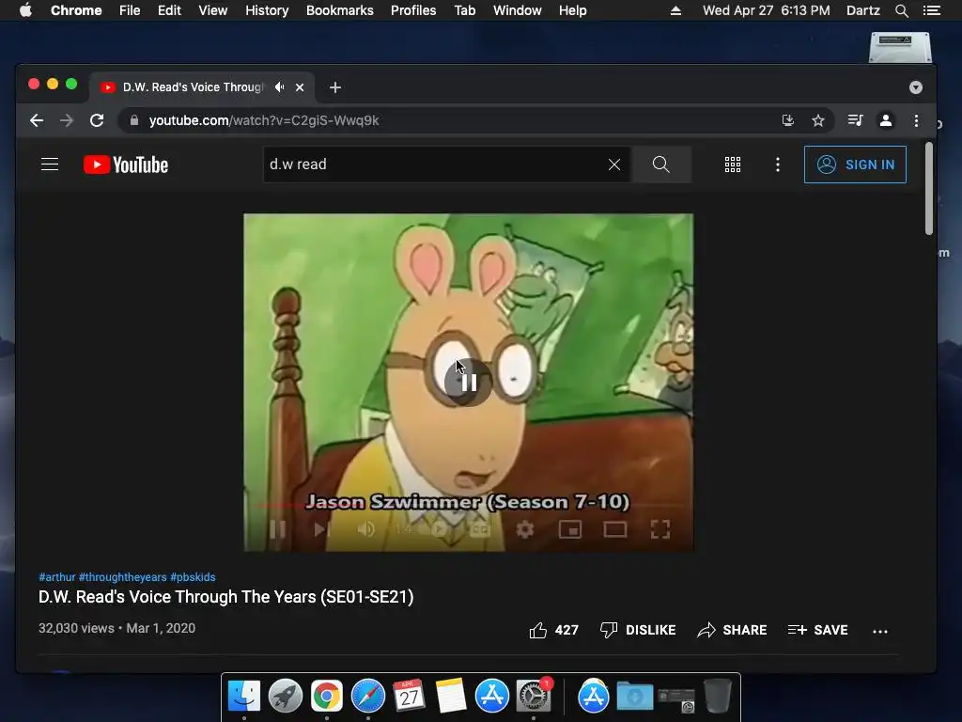Go to the YouTube home logo
Image resolution: width=962 pixels, height=722 pixels.
tap(126, 165)
